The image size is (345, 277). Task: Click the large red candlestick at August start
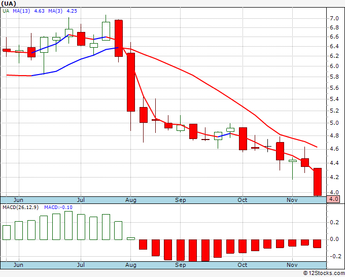tap(131, 82)
